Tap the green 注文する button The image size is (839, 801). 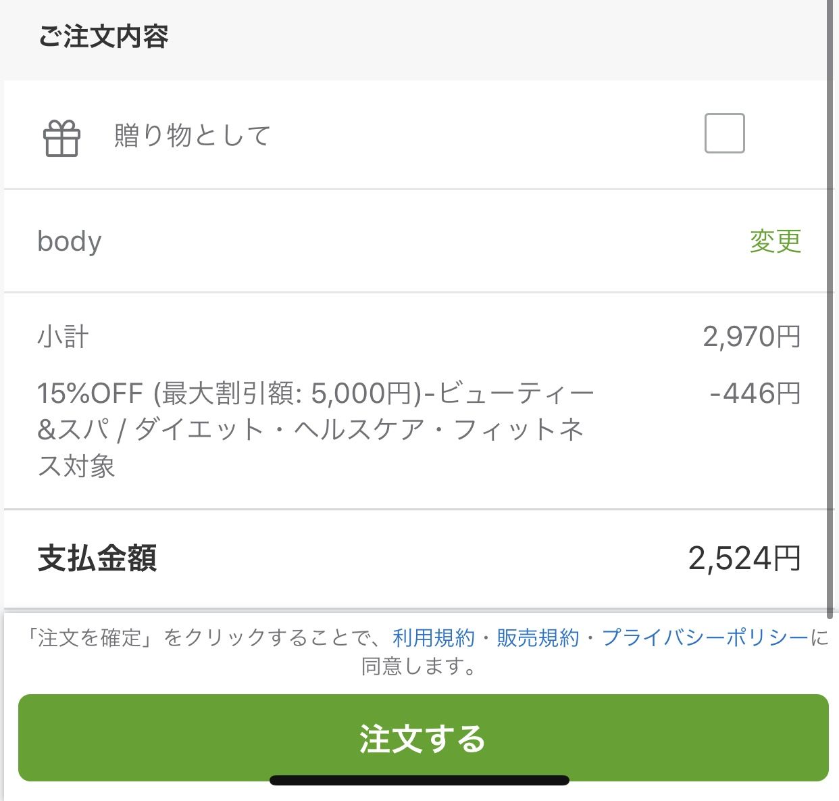[x=423, y=737]
